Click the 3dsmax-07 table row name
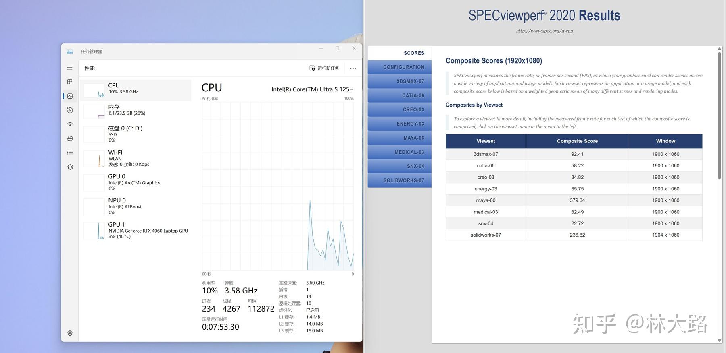Viewport: 726px width, 353px height. coord(486,154)
